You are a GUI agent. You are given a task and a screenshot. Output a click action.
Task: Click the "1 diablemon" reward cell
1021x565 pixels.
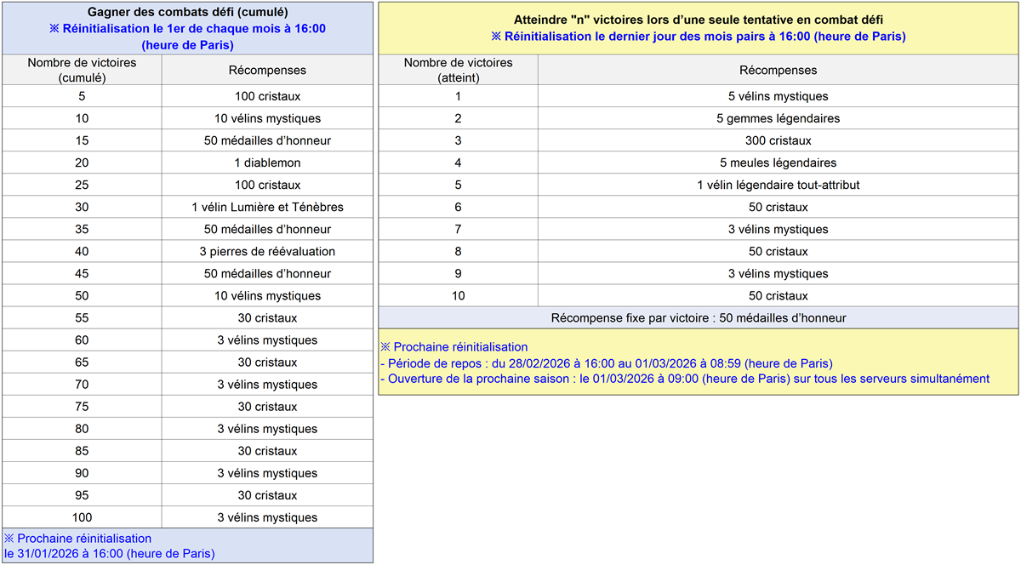(x=266, y=163)
